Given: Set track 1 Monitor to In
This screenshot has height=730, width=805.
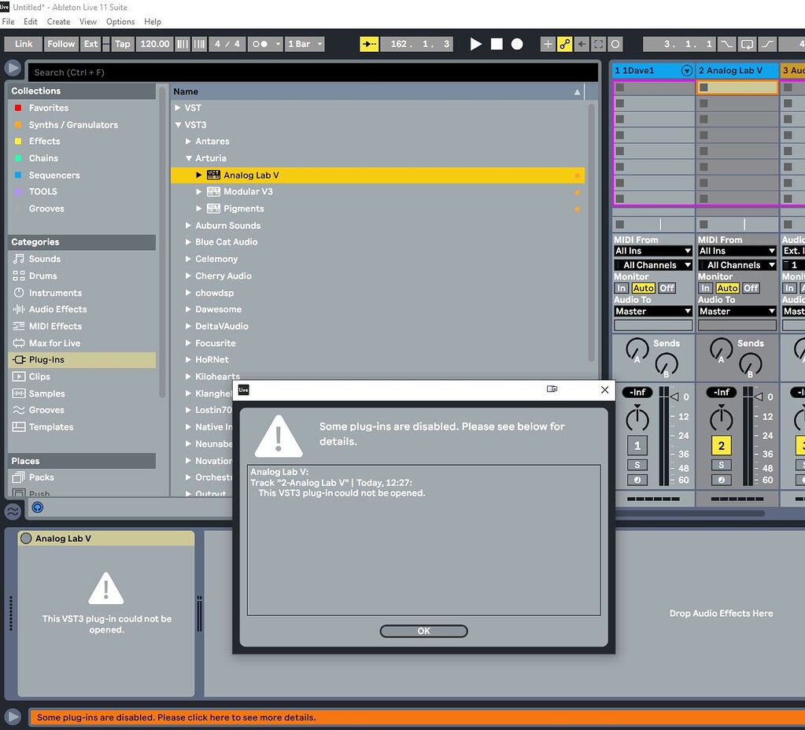Looking at the screenshot, I should [622, 288].
